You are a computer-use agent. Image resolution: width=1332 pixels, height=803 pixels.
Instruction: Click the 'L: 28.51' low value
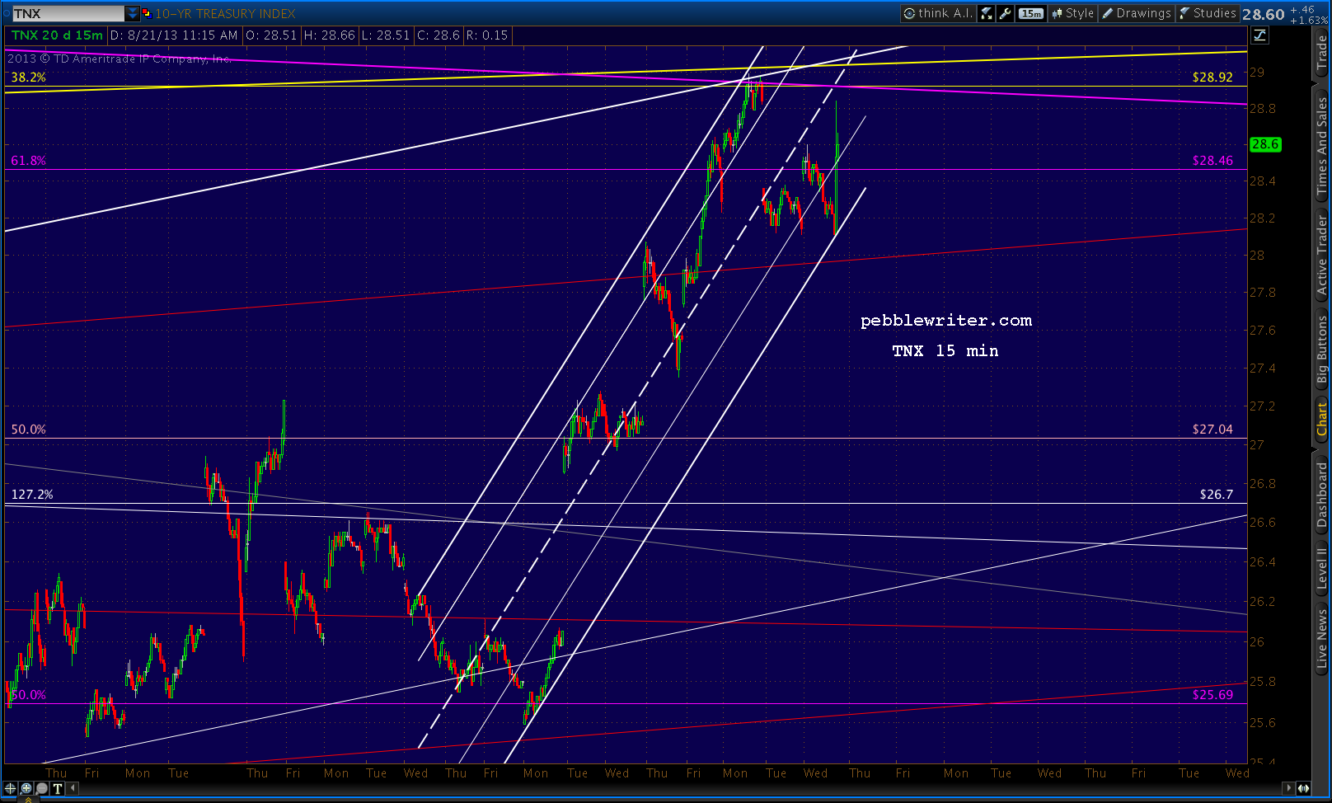(386, 35)
